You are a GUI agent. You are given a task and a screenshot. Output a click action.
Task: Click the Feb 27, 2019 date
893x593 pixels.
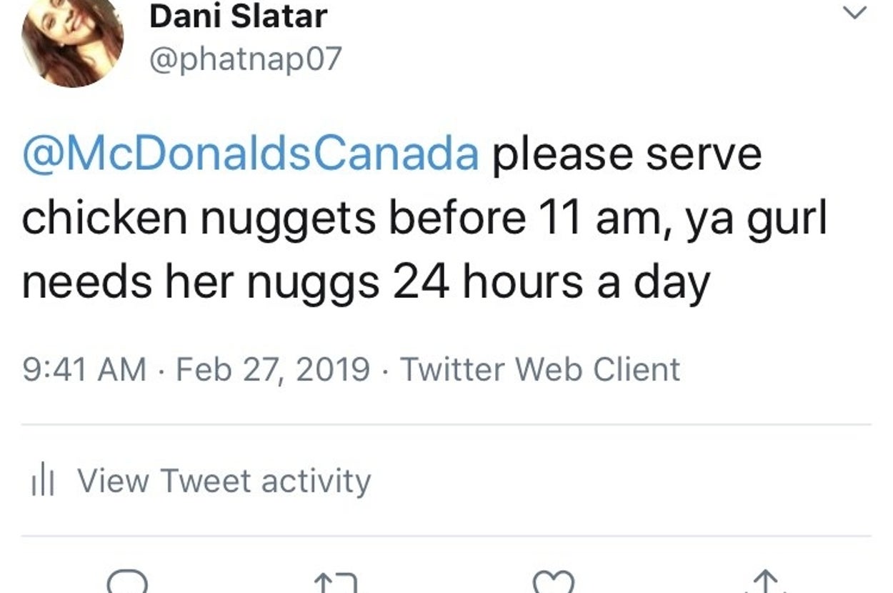point(272,369)
